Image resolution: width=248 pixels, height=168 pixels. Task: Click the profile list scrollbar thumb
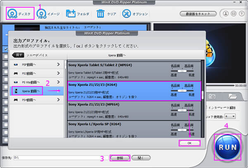[x=203, y=95]
